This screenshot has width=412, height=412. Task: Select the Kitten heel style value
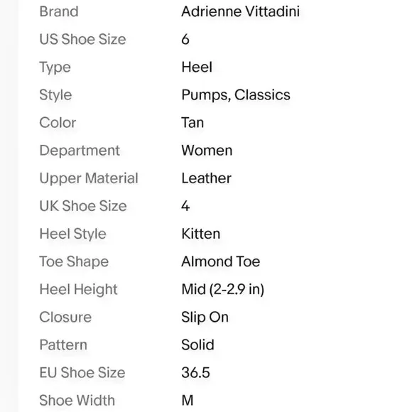pyautogui.click(x=201, y=234)
